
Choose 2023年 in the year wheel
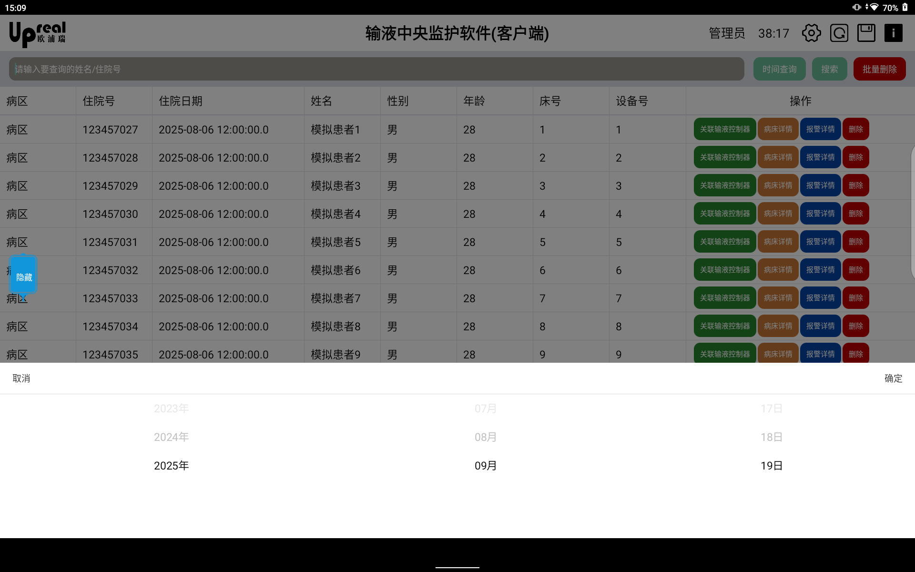click(171, 409)
